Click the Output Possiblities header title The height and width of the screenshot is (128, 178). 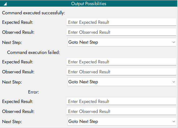pos(88,4)
